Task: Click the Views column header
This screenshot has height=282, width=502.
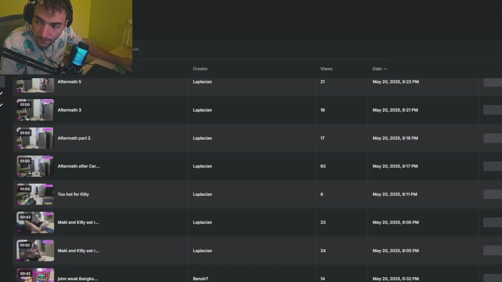Action: point(326,69)
